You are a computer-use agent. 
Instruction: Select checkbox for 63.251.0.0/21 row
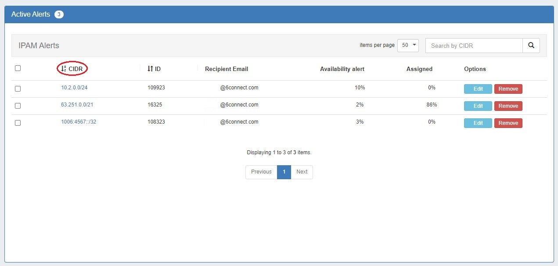tap(18, 106)
